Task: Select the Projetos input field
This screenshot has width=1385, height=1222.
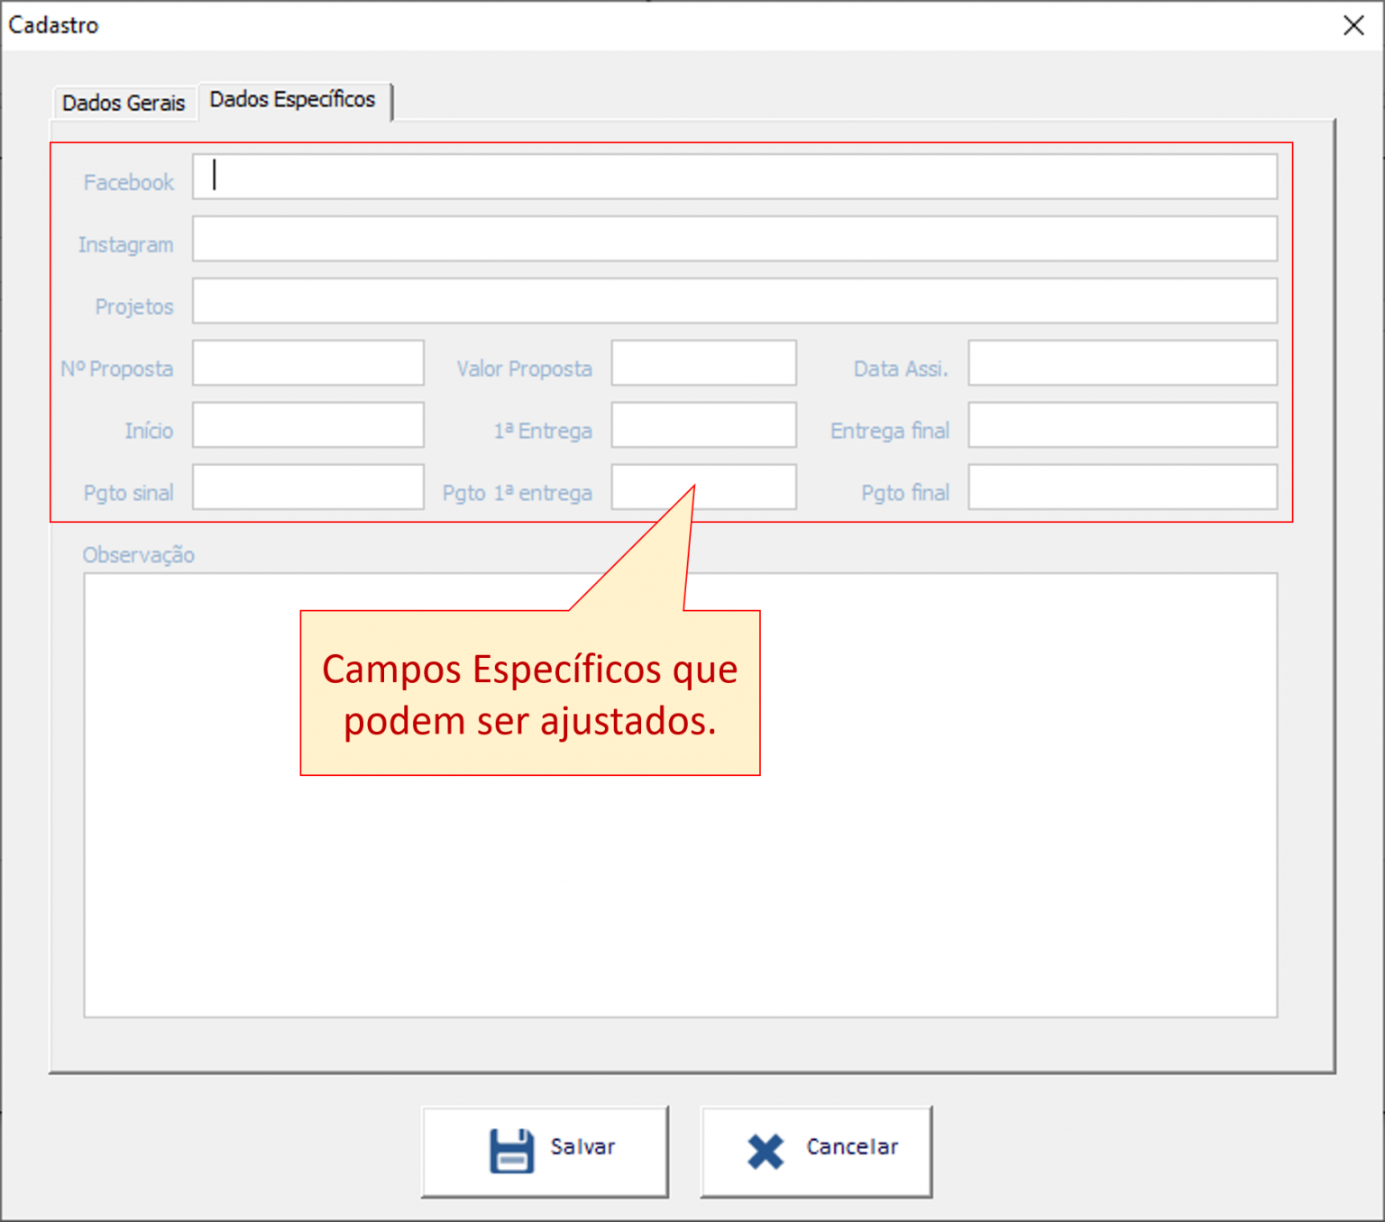Action: 736,301
